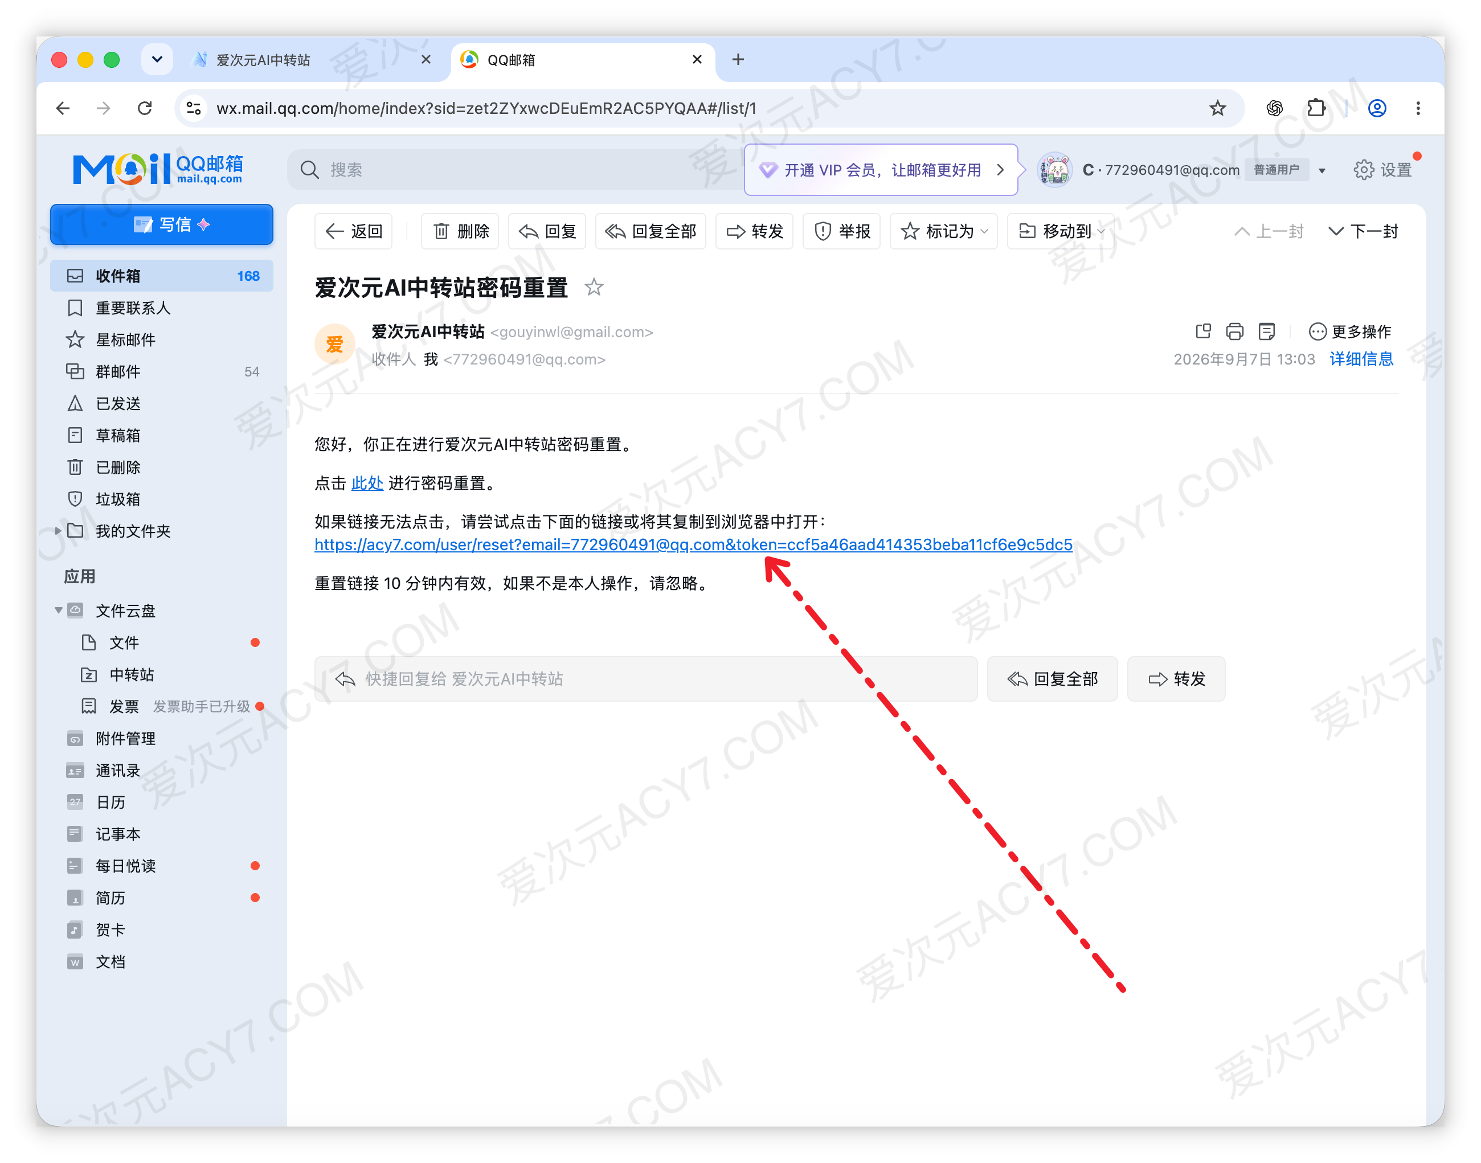This screenshot has height=1163, width=1481.
Task: Open Chrome three-dot menu
Action: pos(1418,108)
